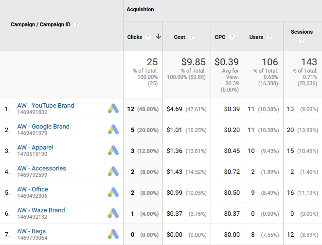Select campaign ID 1469491832
The width and height of the screenshot is (322, 245).
[32, 112]
